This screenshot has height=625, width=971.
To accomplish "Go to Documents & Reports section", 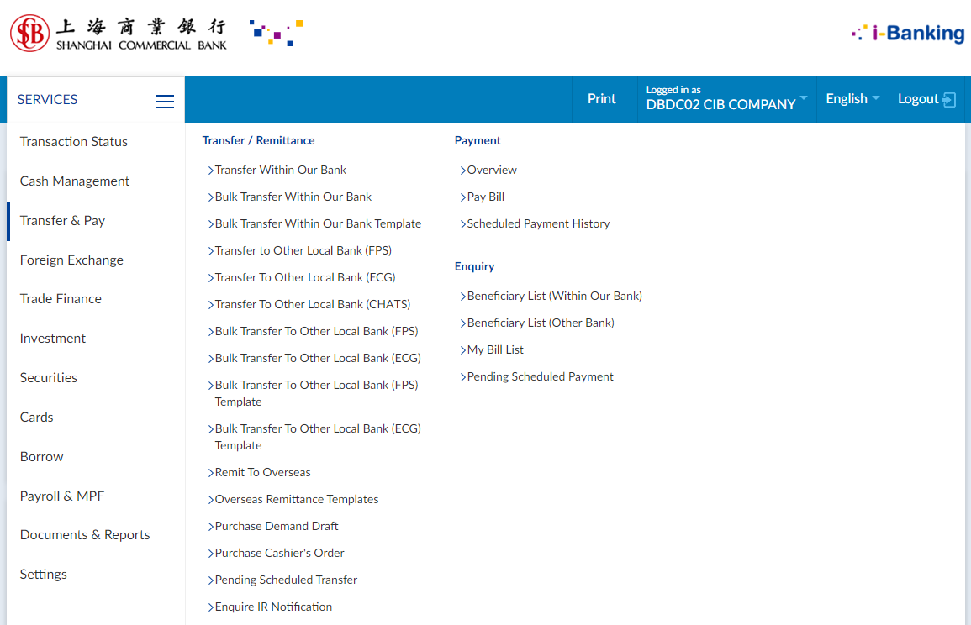I will [85, 535].
